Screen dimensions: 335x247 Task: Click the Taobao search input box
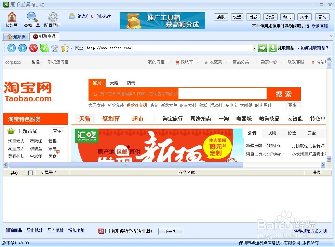tap(222, 94)
